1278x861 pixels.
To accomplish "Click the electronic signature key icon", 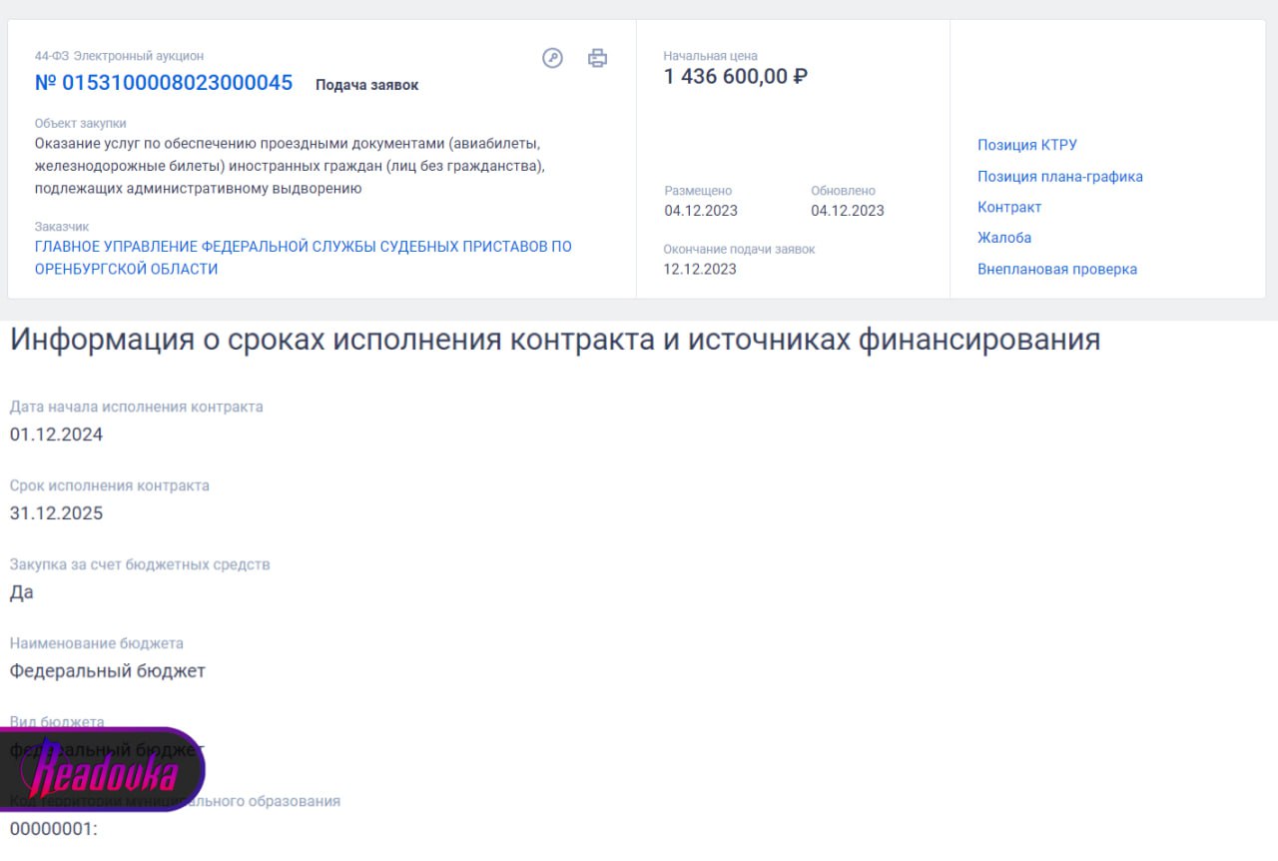I will (552, 58).
